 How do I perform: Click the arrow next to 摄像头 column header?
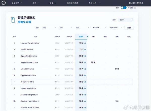87,37
